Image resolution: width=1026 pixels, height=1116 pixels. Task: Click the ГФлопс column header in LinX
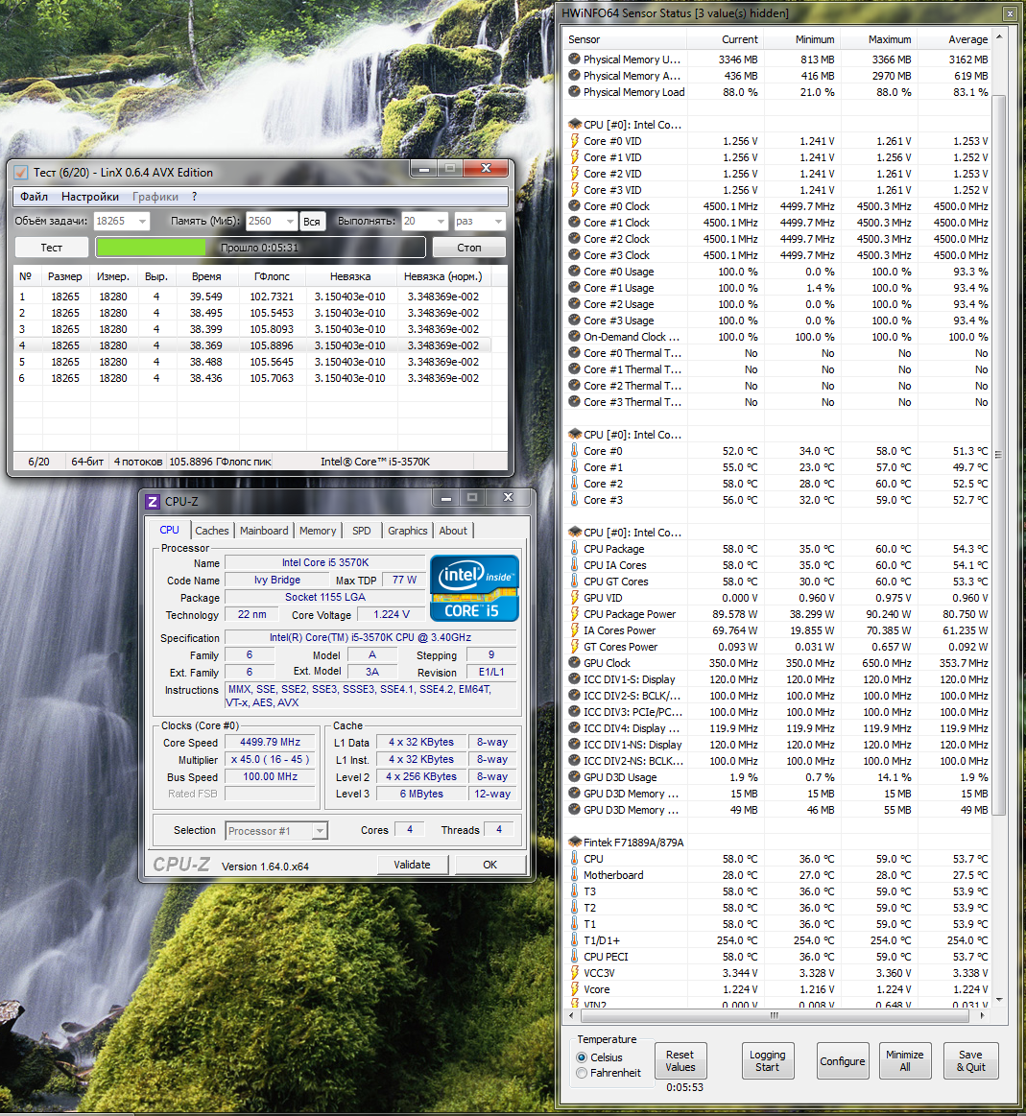272,276
